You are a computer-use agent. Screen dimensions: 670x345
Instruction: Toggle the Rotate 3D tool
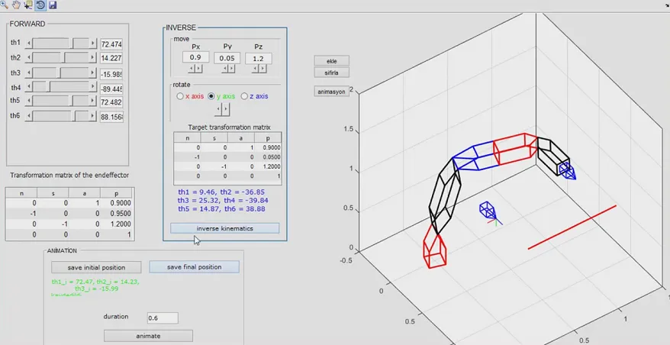(40, 5)
